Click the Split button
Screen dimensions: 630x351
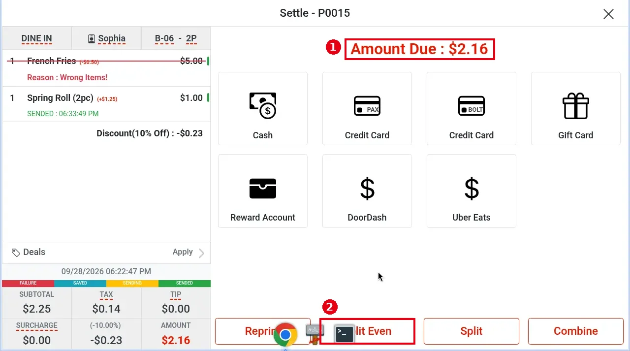pyautogui.click(x=472, y=331)
